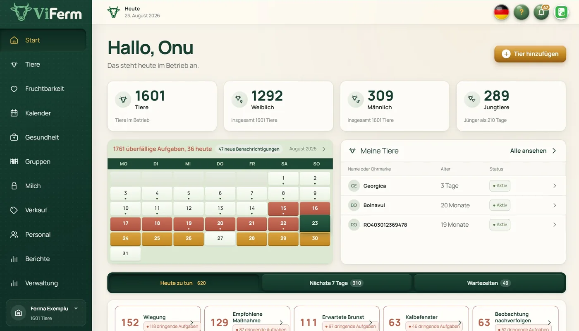The height and width of the screenshot is (331, 579).
Task: Click 97 dringende Aufgaben badge
Action: point(351,326)
